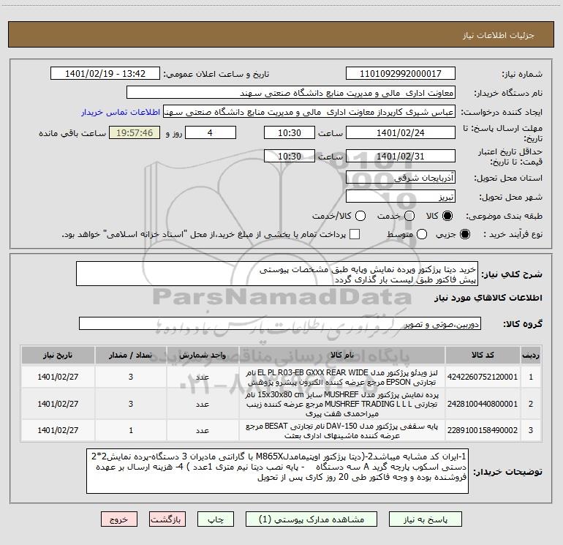Click the price validity date 1401/02/31
The width and height of the screenshot is (563, 545).
tap(401, 156)
